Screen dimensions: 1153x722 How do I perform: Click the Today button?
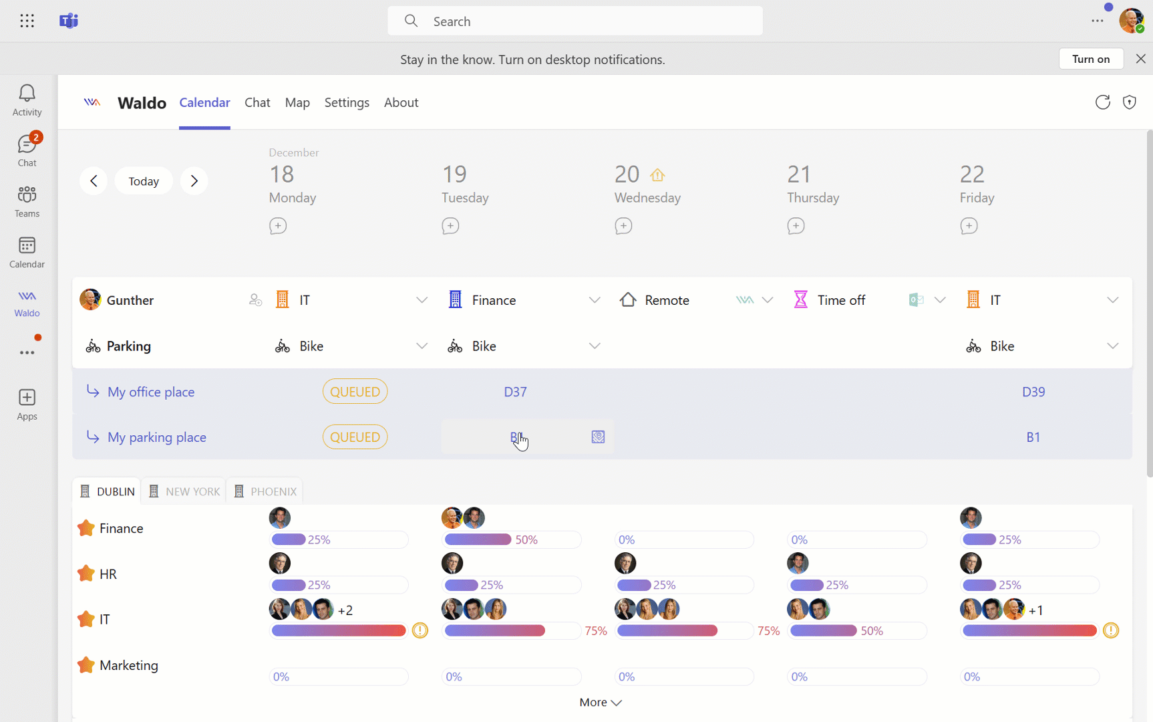coord(144,181)
